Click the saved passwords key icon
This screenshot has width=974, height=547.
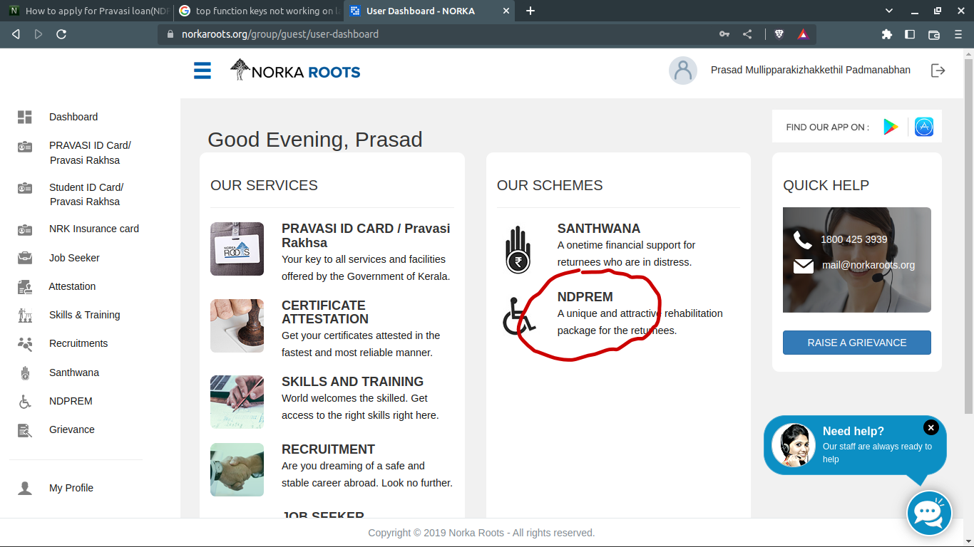(x=724, y=34)
